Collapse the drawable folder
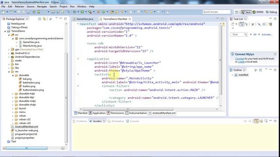 coord(13,75)
